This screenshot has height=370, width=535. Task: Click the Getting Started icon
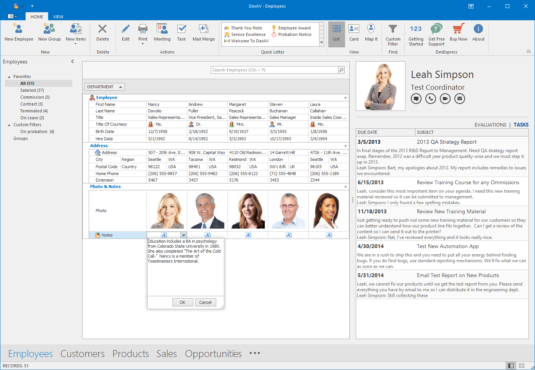tap(416, 34)
